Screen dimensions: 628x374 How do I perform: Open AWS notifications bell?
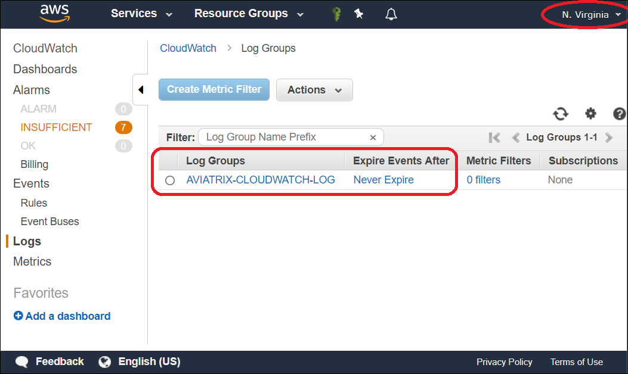(391, 13)
